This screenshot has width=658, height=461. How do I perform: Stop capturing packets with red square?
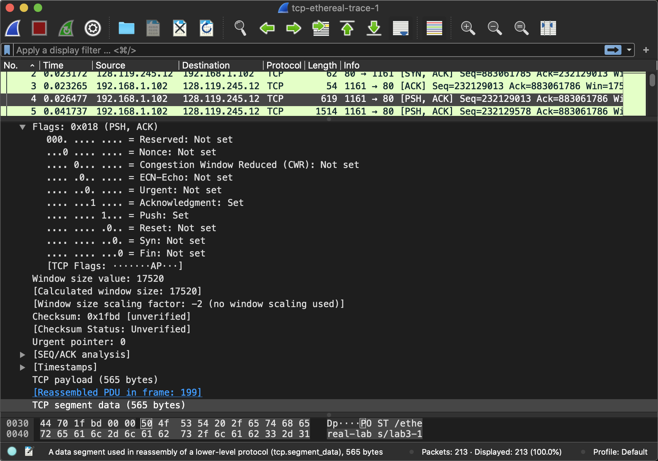[39, 28]
